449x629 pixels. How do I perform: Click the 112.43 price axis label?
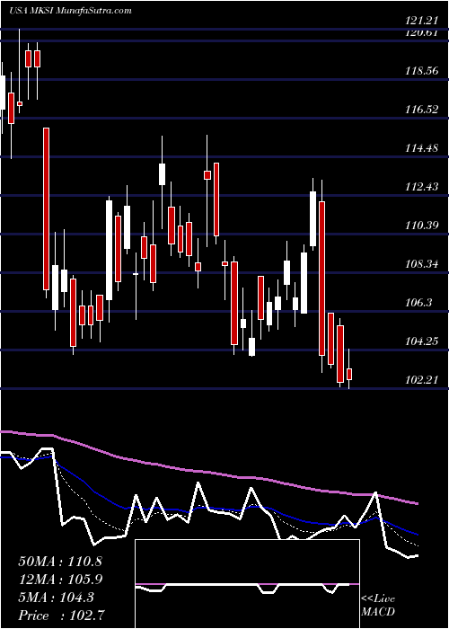(x=422, y=187)
